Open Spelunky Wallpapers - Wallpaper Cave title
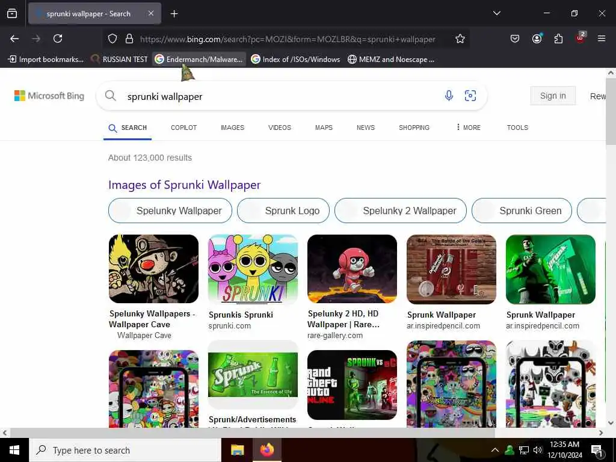Screen dimensions: 616x462 (152, 319)
